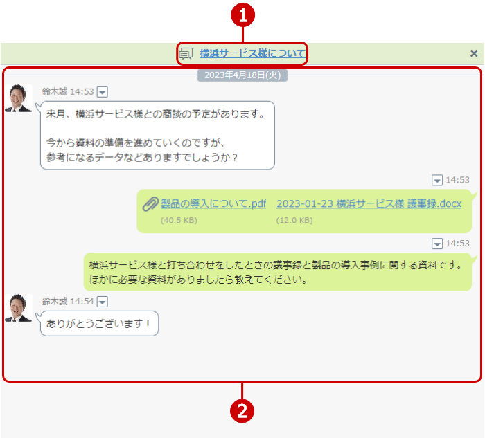Click the (12.0 KB) file size text

[294, 220]
